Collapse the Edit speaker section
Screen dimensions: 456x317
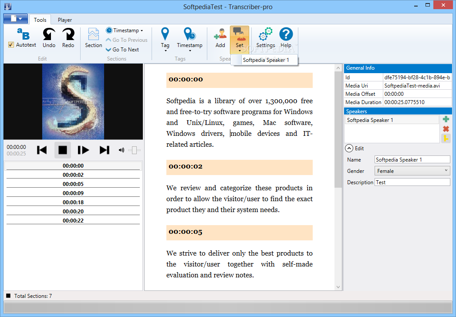coord(349,148)
